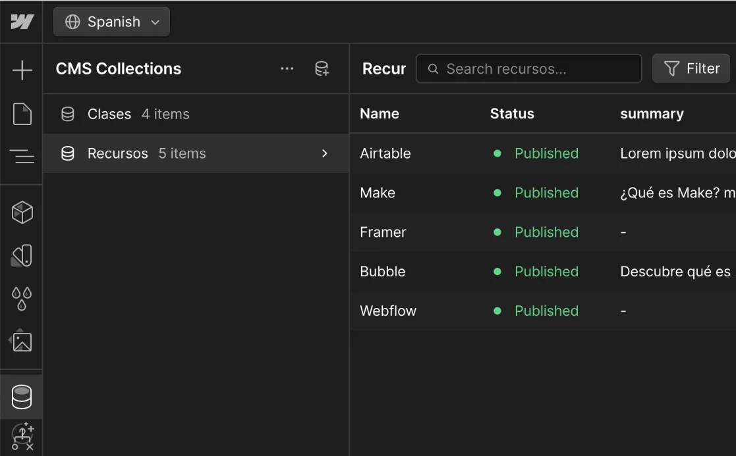The width and height of the screenshot is (736, 456).
Task: Click the '¿Qué es Make?' summary cell
Action: pos(678,193)
